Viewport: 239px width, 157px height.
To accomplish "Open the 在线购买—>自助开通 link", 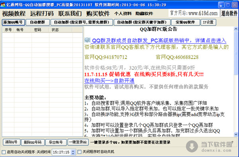I will point(109,80).
